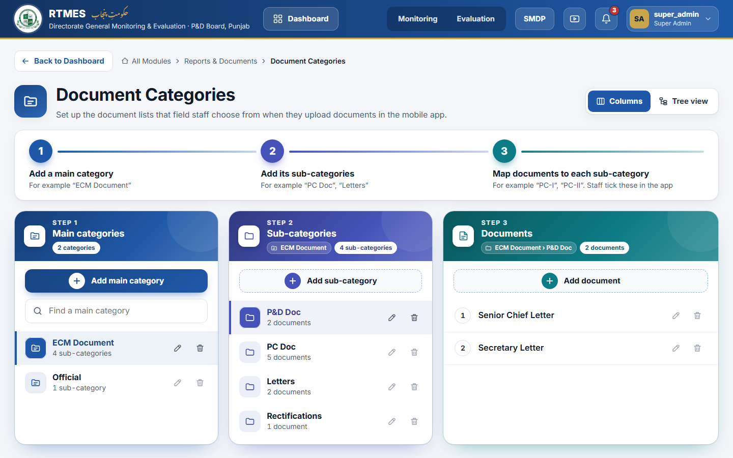Click the Documents header file icon
The height and width of the screenshot is (458, 733).
click(x=463, y=236)
